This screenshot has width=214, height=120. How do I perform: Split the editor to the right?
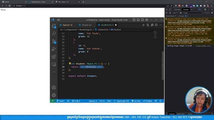[x=156, y=25]
